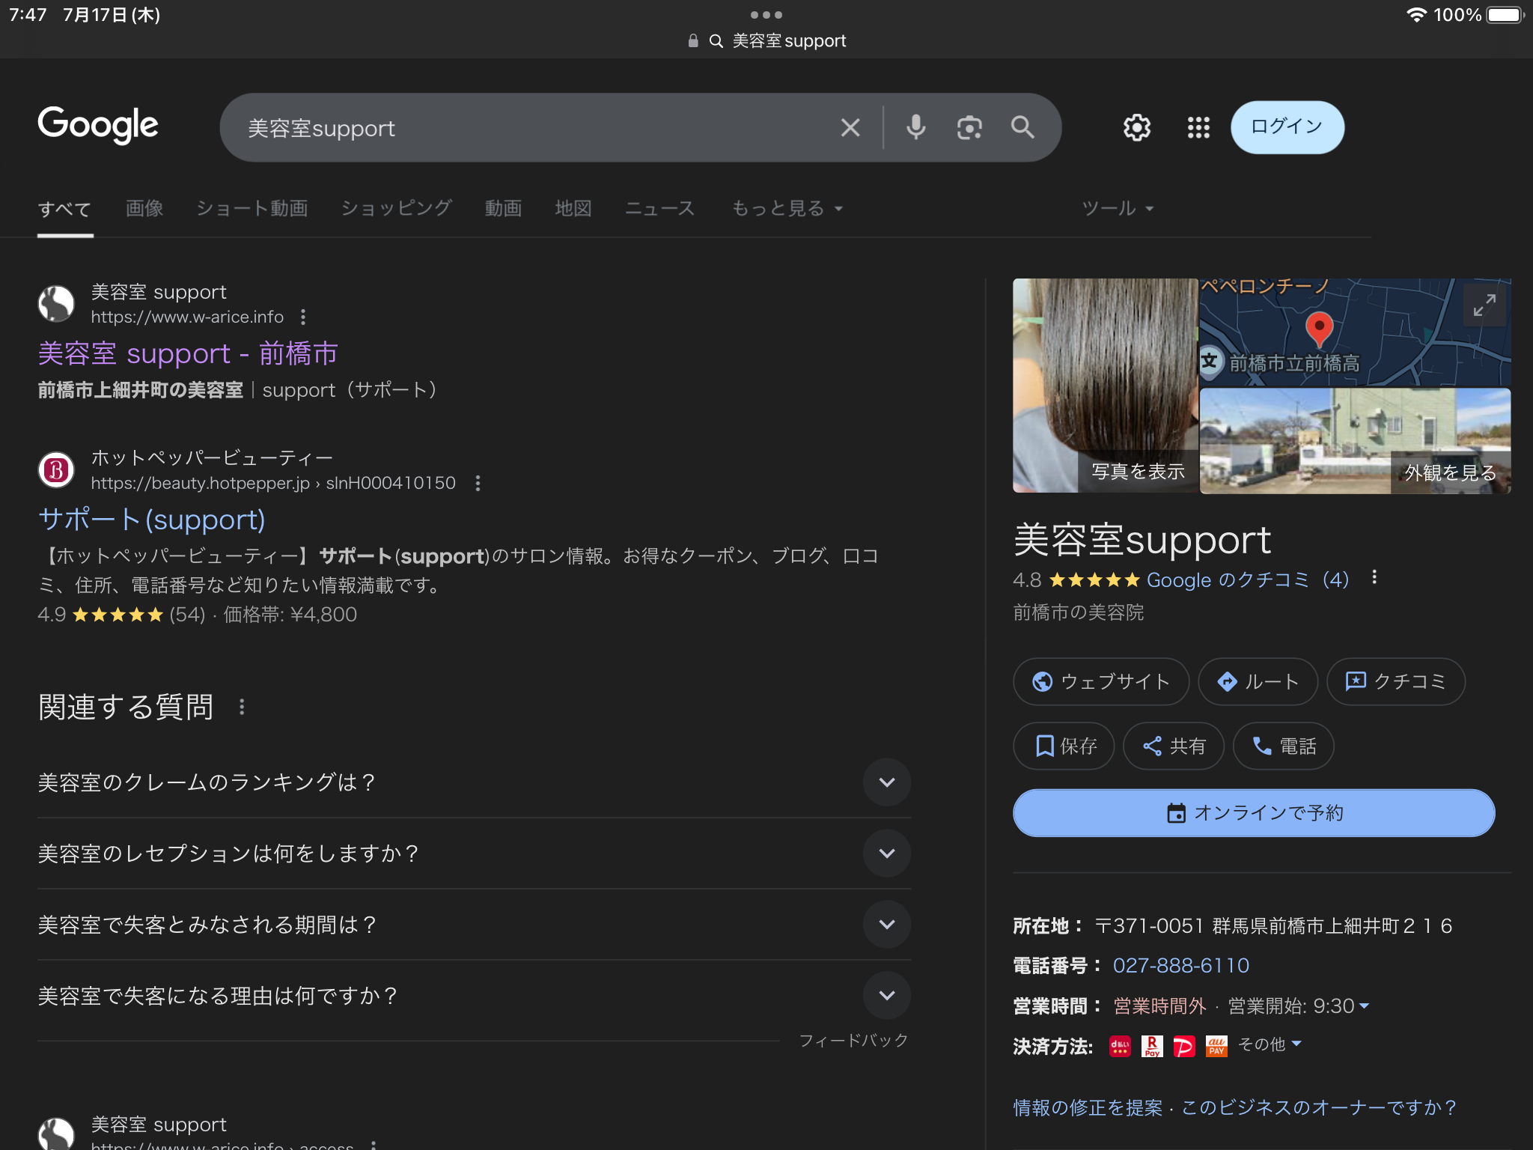Start voice search with the microphone icon

(915, 128)
